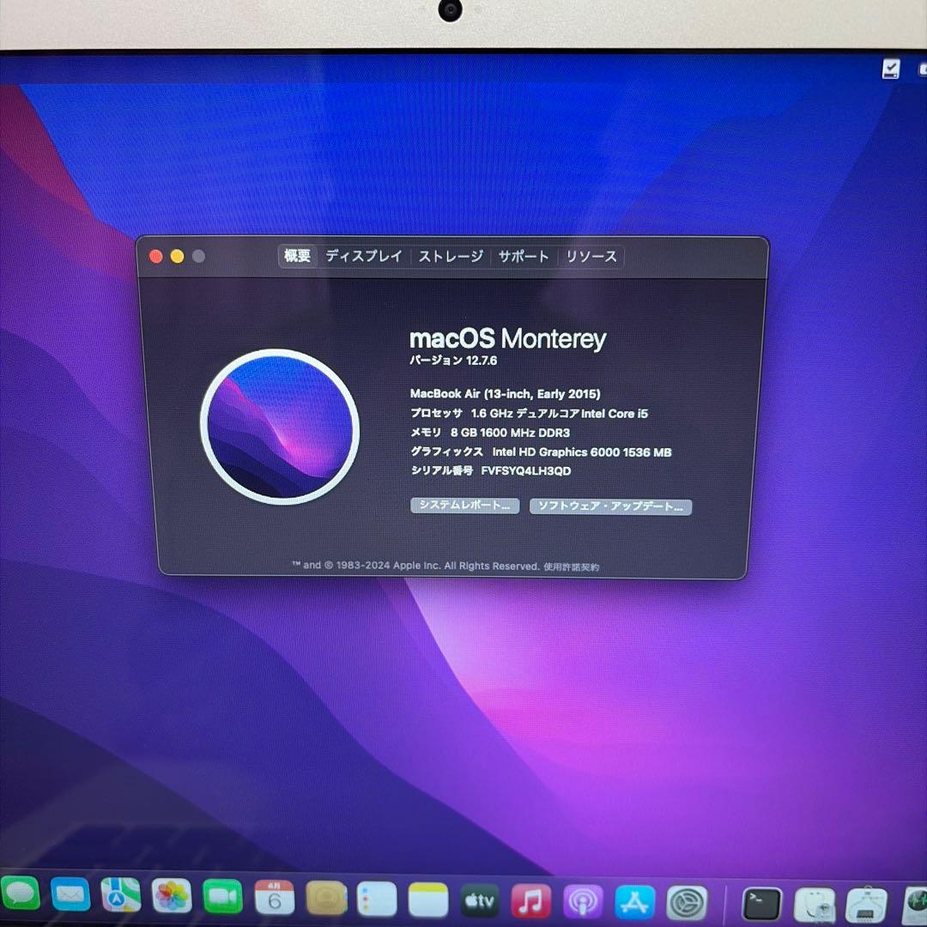Switch to the 概要 tab
Image resolution: width=927 pixels, height=927 pixels.
point(297,256)
